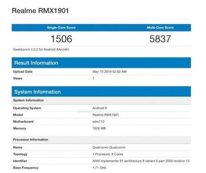Click the blue System Information section header
Viewport: 206px width, 173px height.
point(101,92)
